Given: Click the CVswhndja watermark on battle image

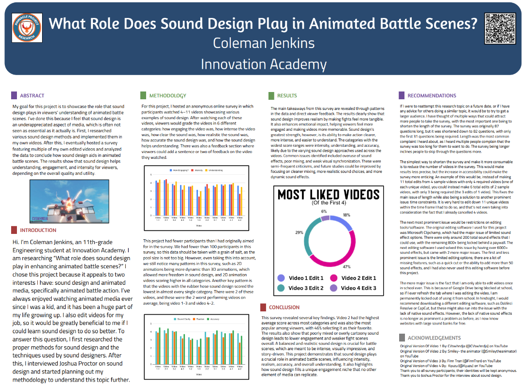Looking at the screenshot, I should 40,219.
